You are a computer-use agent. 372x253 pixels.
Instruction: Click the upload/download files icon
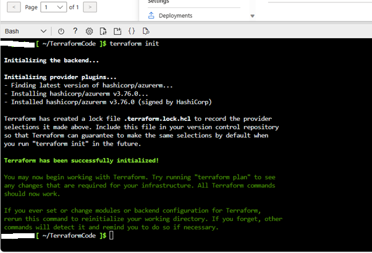tap(103, 31)
